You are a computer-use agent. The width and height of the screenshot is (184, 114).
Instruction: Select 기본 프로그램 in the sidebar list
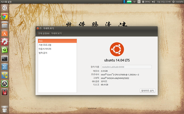coord(57,45)
